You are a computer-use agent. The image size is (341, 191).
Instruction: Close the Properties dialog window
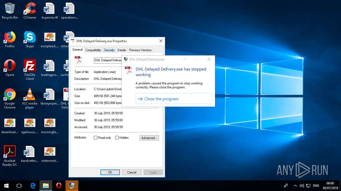pyautogui.click(x=161, y=41)
